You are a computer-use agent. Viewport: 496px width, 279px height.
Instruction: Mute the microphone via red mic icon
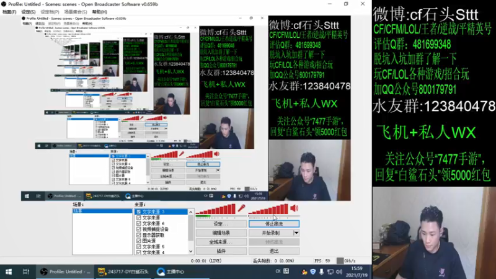241,208
